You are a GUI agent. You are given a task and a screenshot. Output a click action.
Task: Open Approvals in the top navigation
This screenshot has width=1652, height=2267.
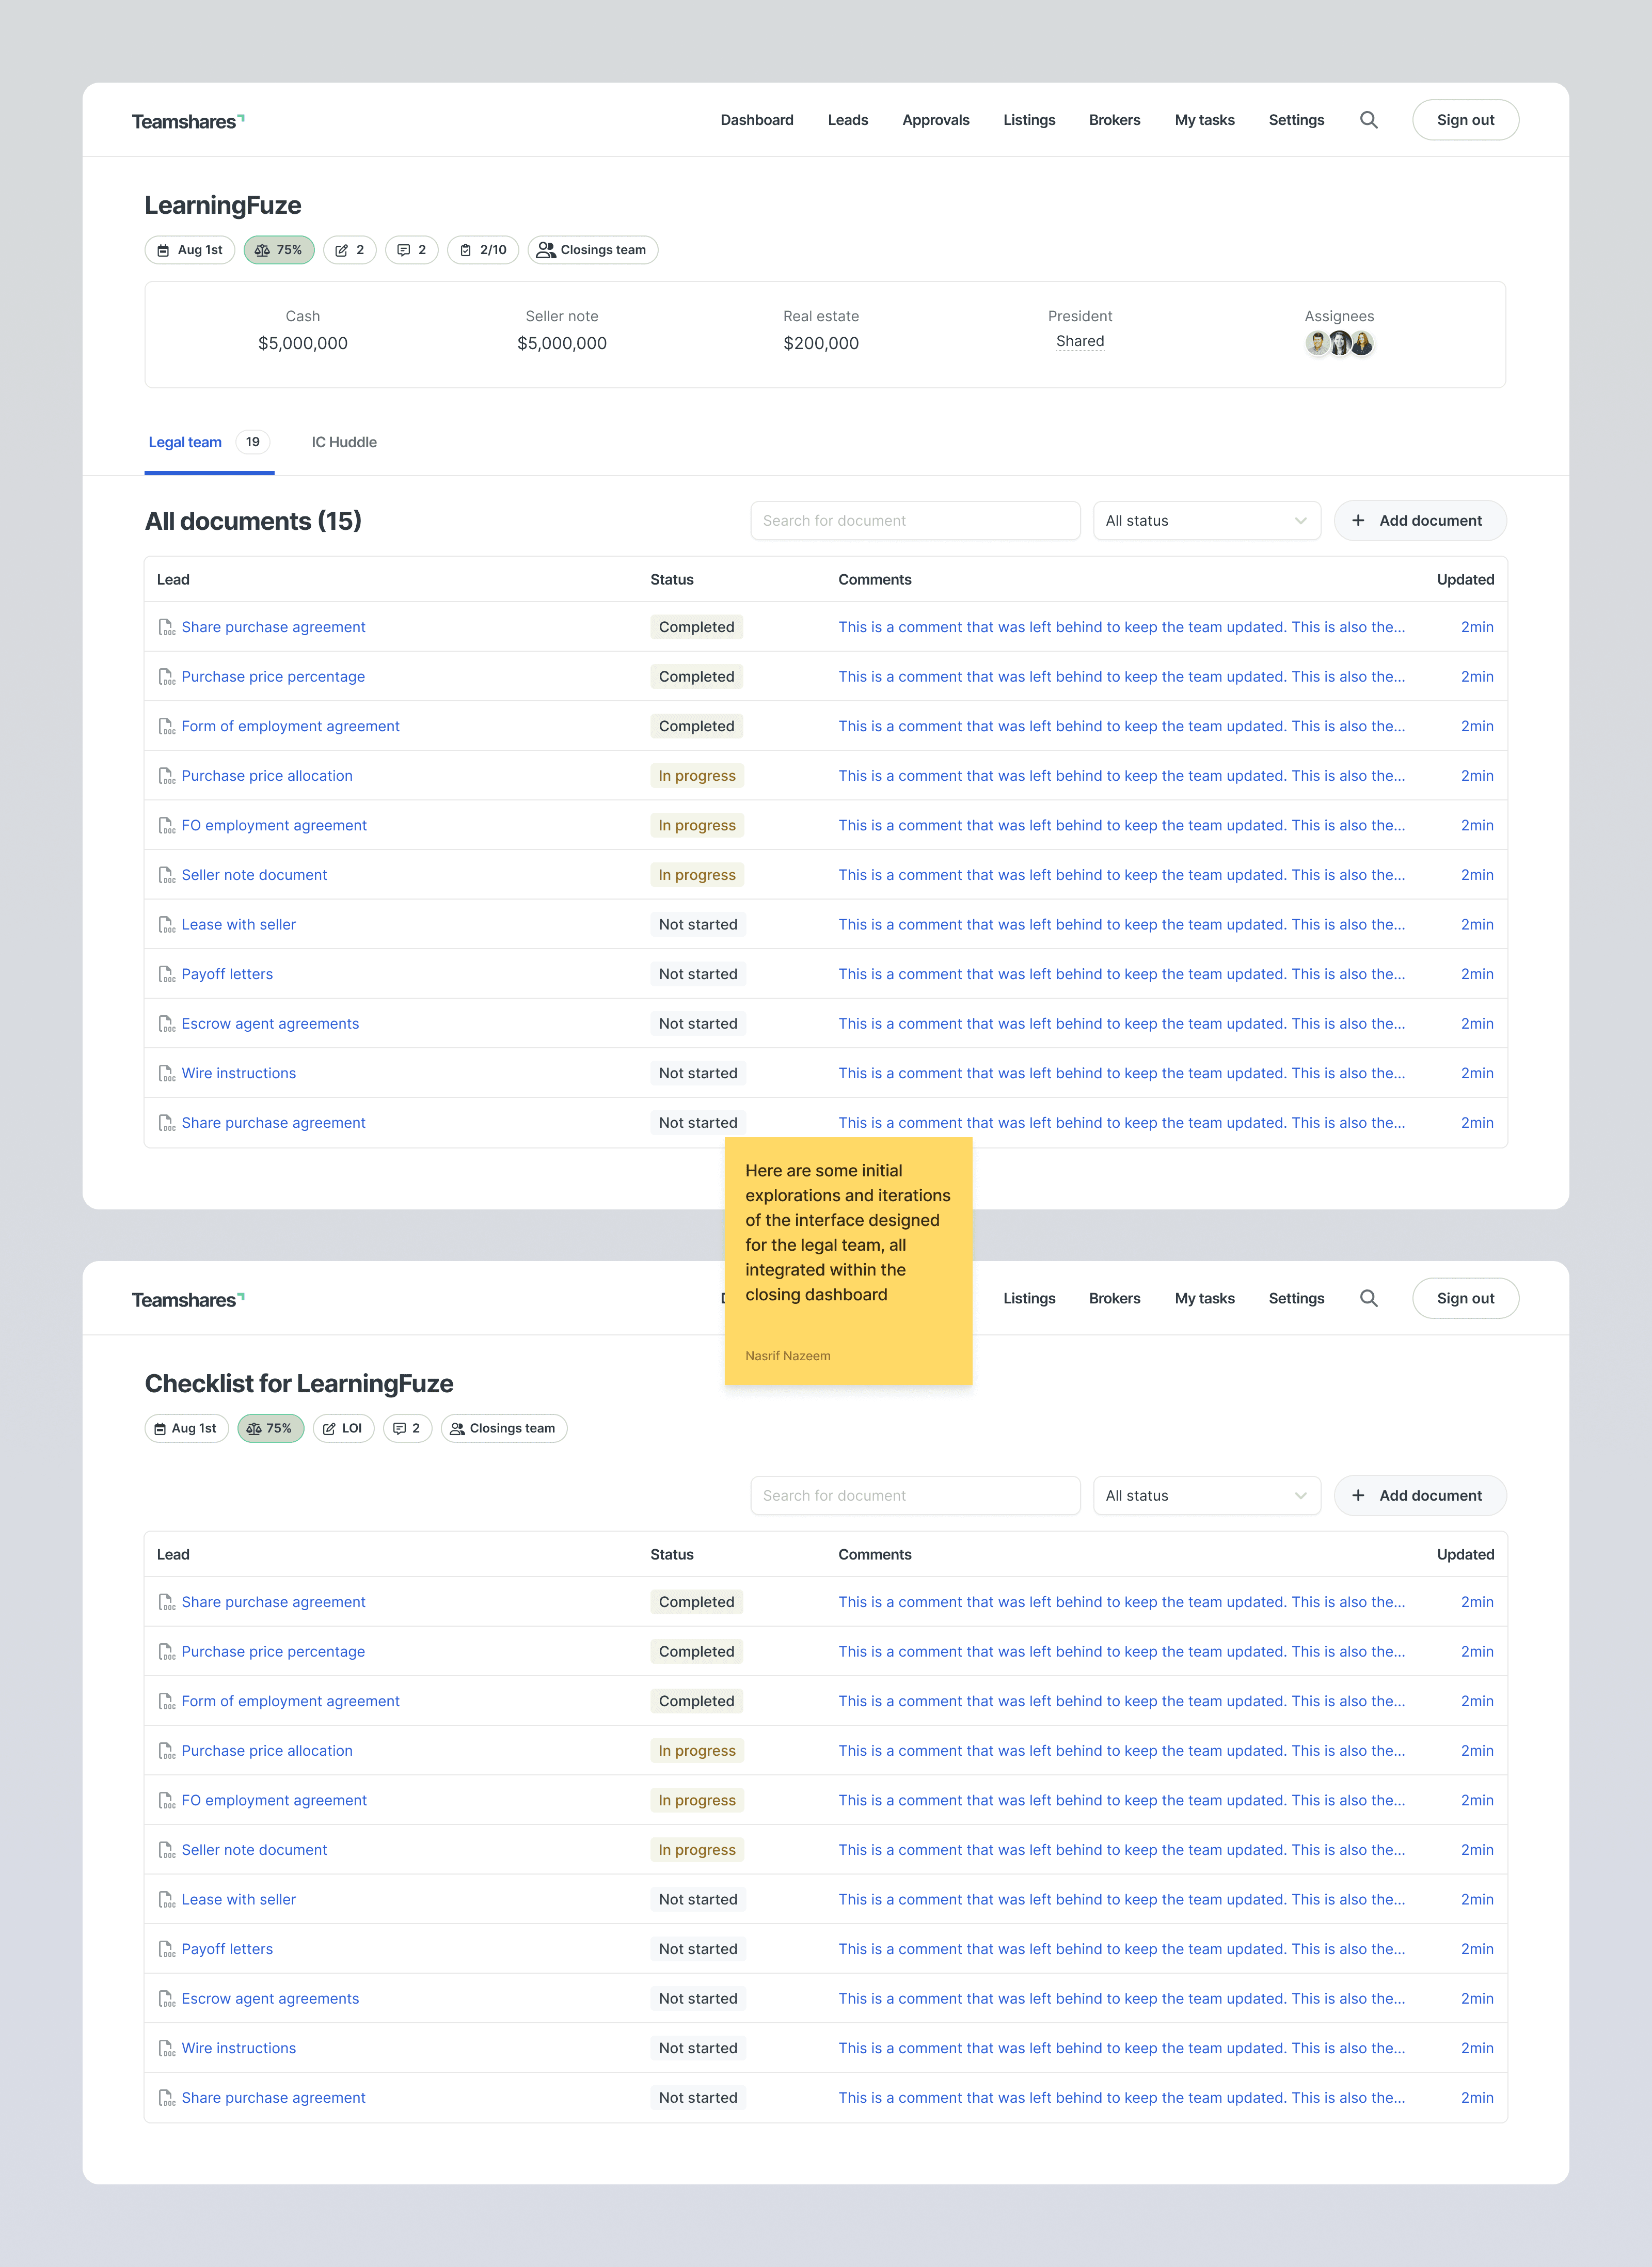point(935,120)
